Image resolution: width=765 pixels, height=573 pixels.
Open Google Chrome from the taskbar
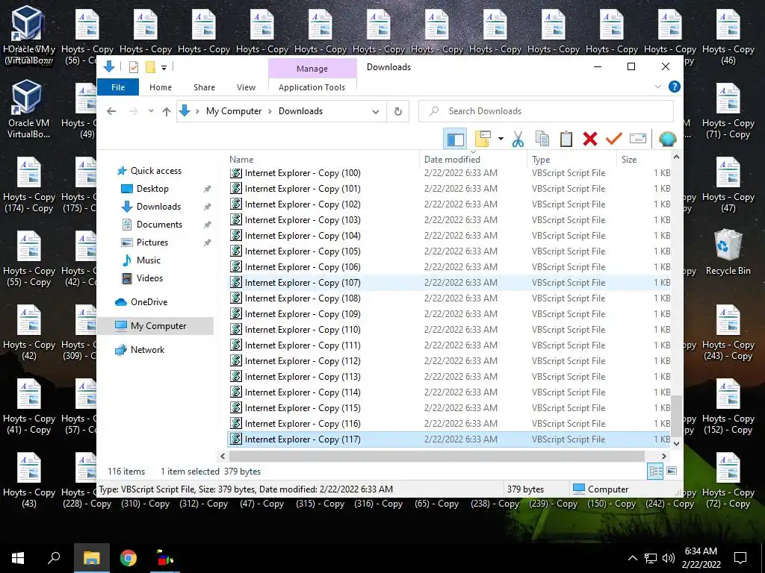128,558
